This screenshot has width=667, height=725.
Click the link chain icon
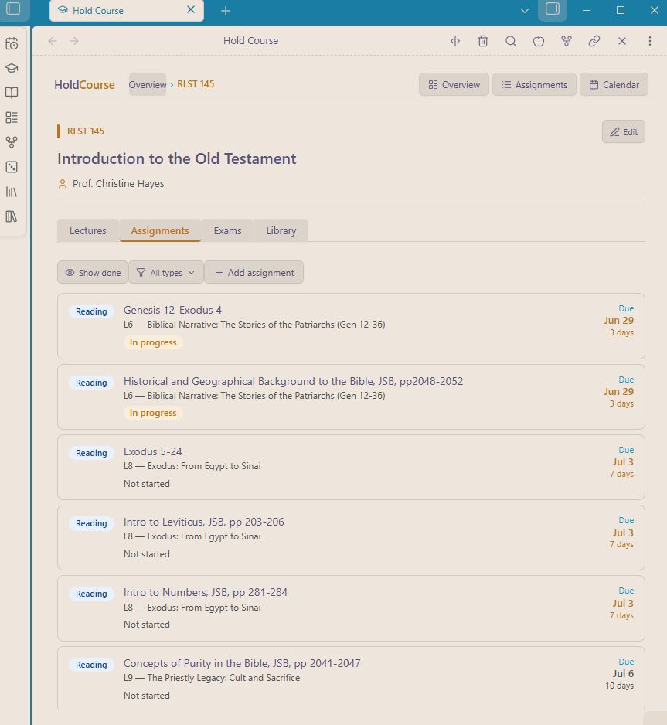[x=594, y=41]
